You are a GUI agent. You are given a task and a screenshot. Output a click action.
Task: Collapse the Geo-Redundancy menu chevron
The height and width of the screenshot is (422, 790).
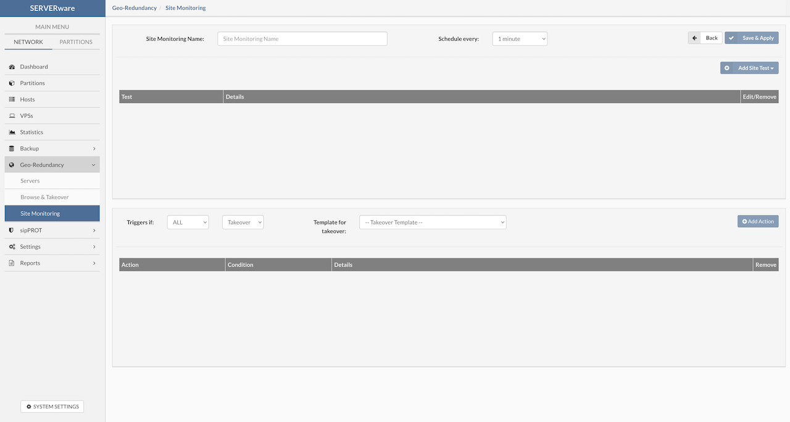tap(93, 165)
